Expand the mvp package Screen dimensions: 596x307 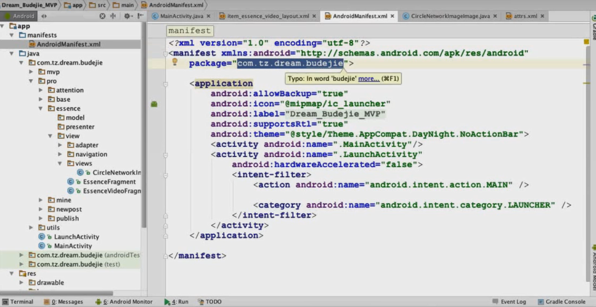[x=31, y=72]
